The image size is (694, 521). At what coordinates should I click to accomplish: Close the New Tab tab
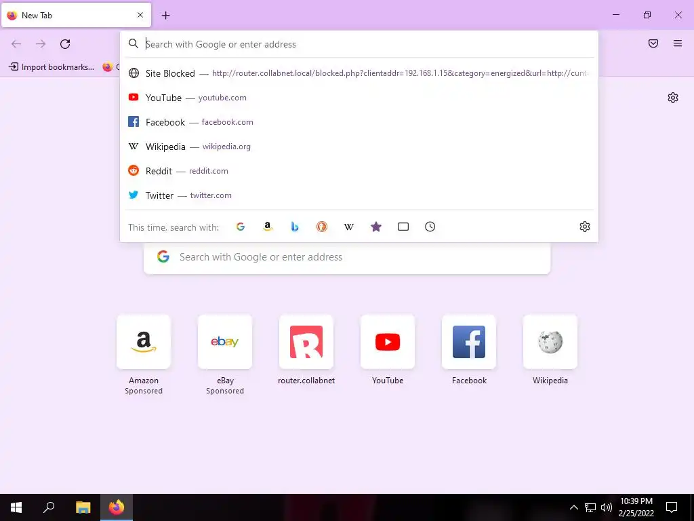140,15
